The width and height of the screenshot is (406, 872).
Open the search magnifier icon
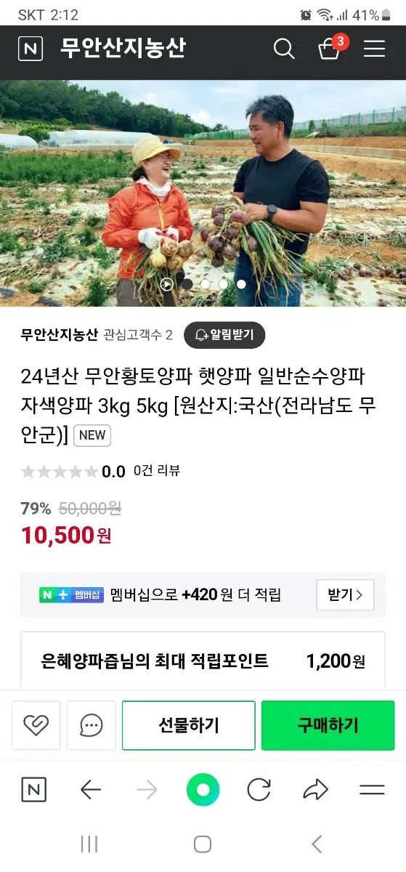(284, 49)
